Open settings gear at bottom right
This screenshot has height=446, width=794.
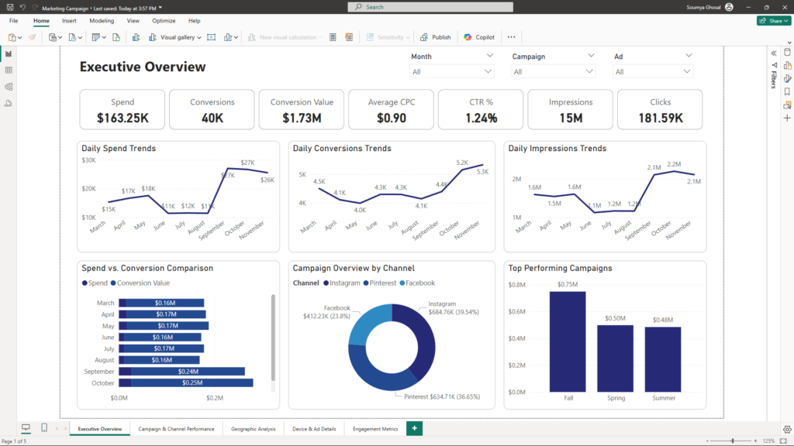tap(787, 428)
